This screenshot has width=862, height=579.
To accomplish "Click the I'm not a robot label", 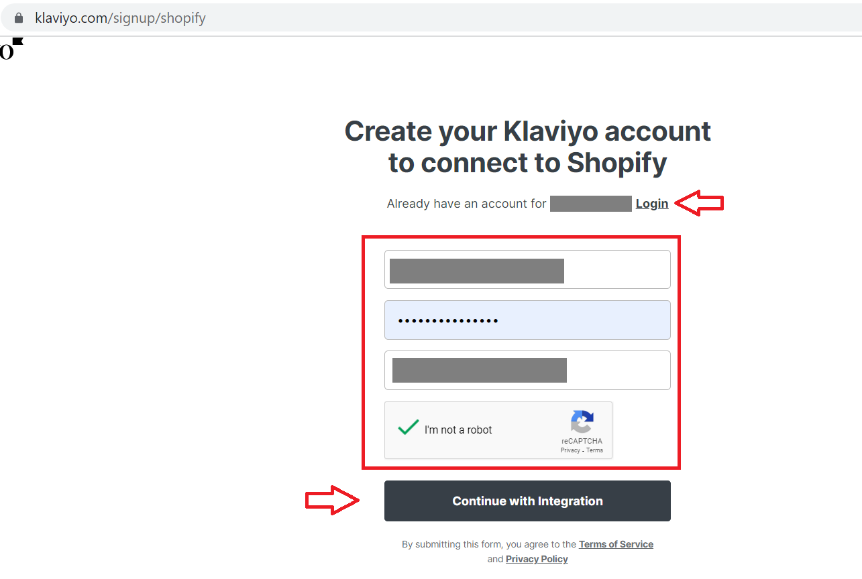I will 458,430.
